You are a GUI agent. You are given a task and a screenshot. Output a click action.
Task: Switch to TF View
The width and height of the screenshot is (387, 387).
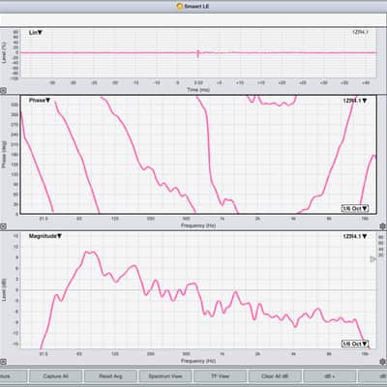click(x=220, y=376)
